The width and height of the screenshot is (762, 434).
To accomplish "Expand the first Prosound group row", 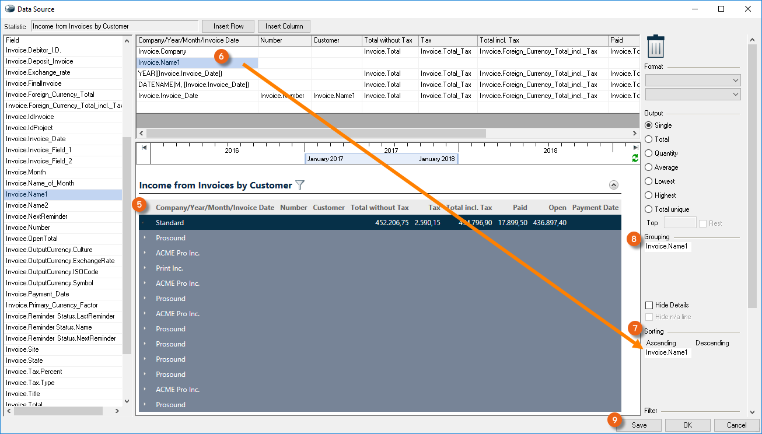I will (x=145, y=238).
